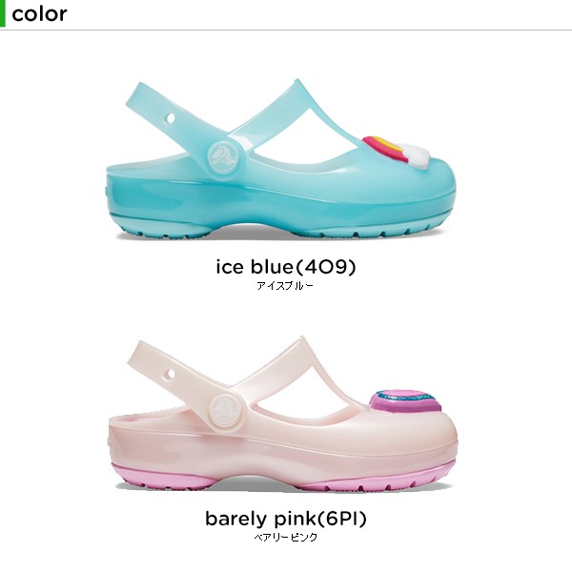Screen dimensions: 572x572
Task: Click the ice blue shoe image
Action: point(280,159)
